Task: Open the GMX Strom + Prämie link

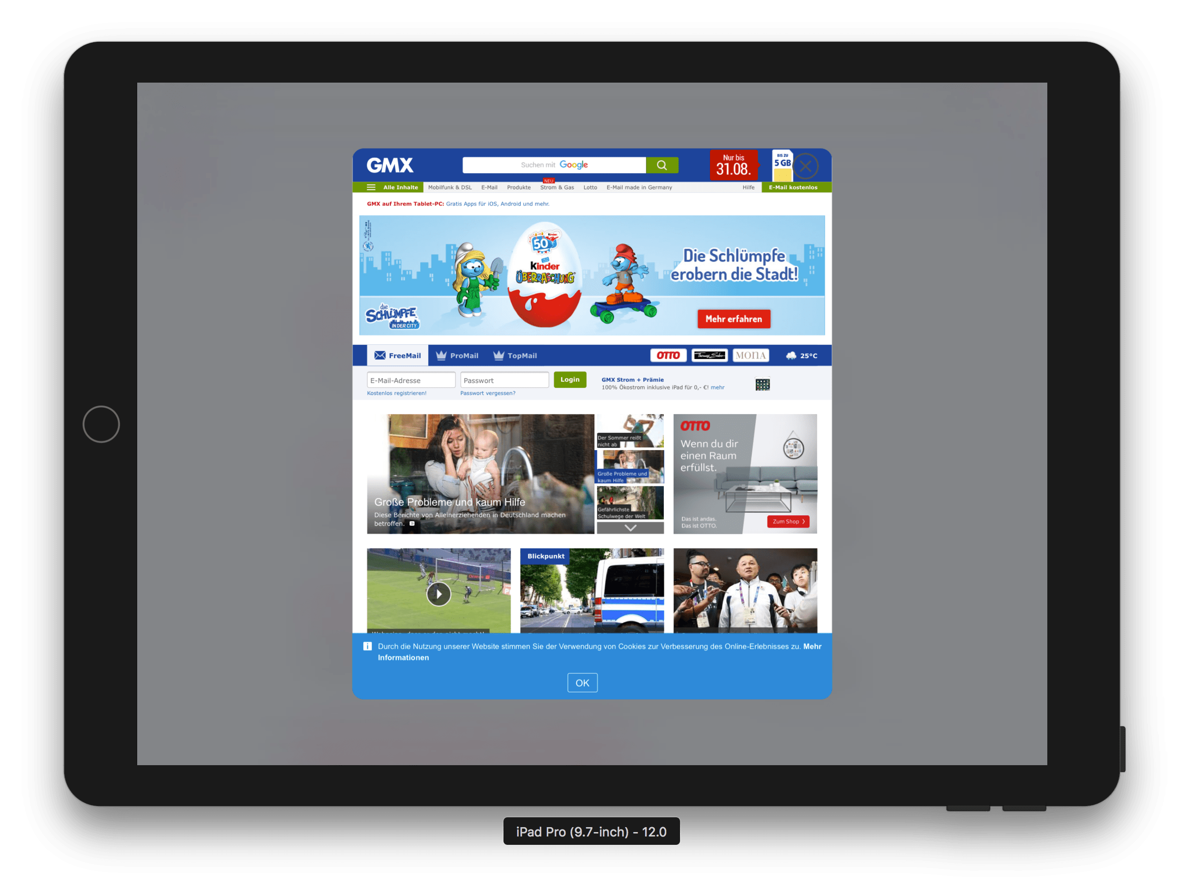Action: [x=632, y=380]
